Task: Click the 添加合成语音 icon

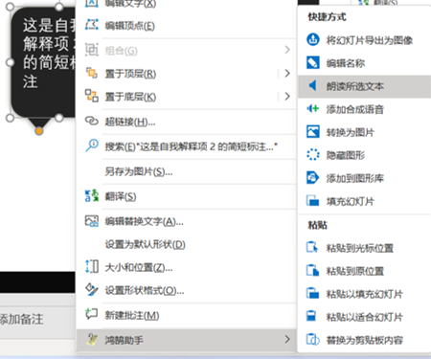Action: (313, 108)
